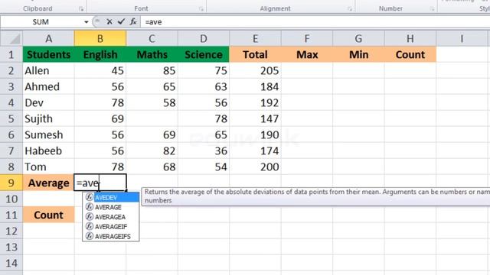490x275 pixels.
Task: Click the cell containing Habeeb
Action: pyautogui.click(x=48, y=151)
